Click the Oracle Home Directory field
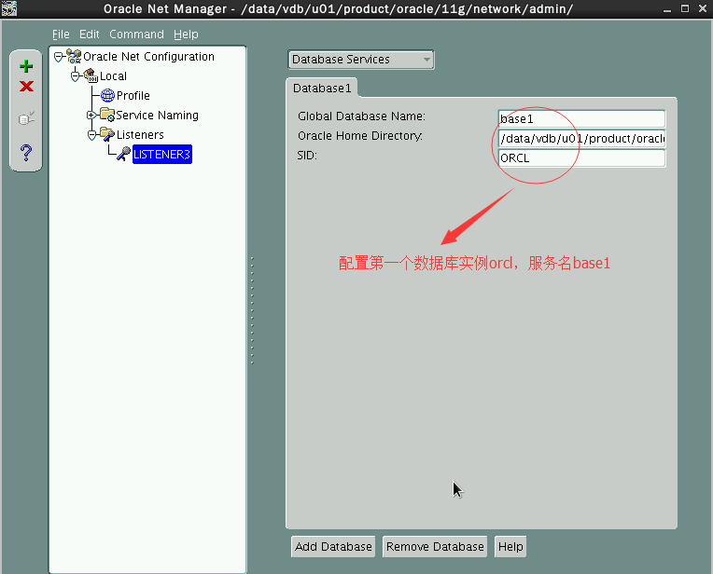 (581, 139)
